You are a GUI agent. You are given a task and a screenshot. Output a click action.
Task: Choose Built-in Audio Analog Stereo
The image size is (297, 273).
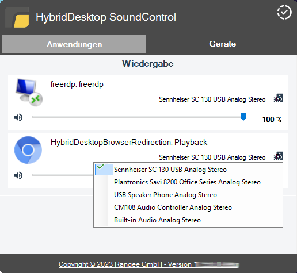188,220
